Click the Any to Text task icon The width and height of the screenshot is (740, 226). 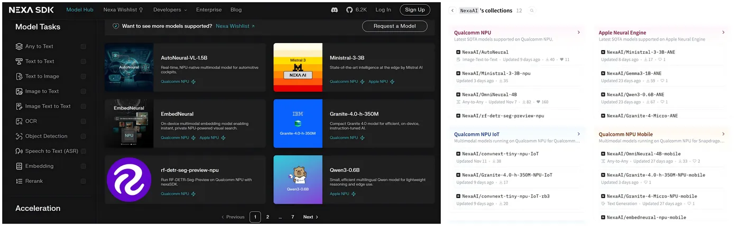click(x=19, y=46)
